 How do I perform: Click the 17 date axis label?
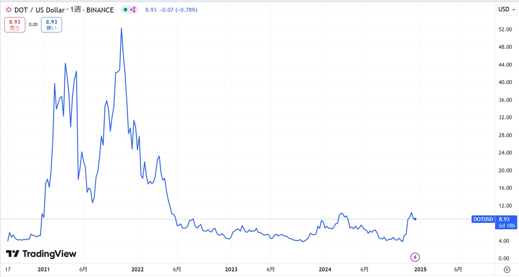8,269
